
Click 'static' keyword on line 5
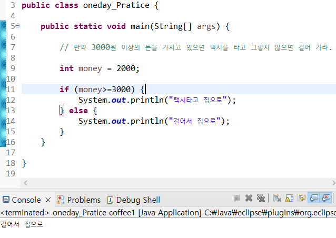88,26
